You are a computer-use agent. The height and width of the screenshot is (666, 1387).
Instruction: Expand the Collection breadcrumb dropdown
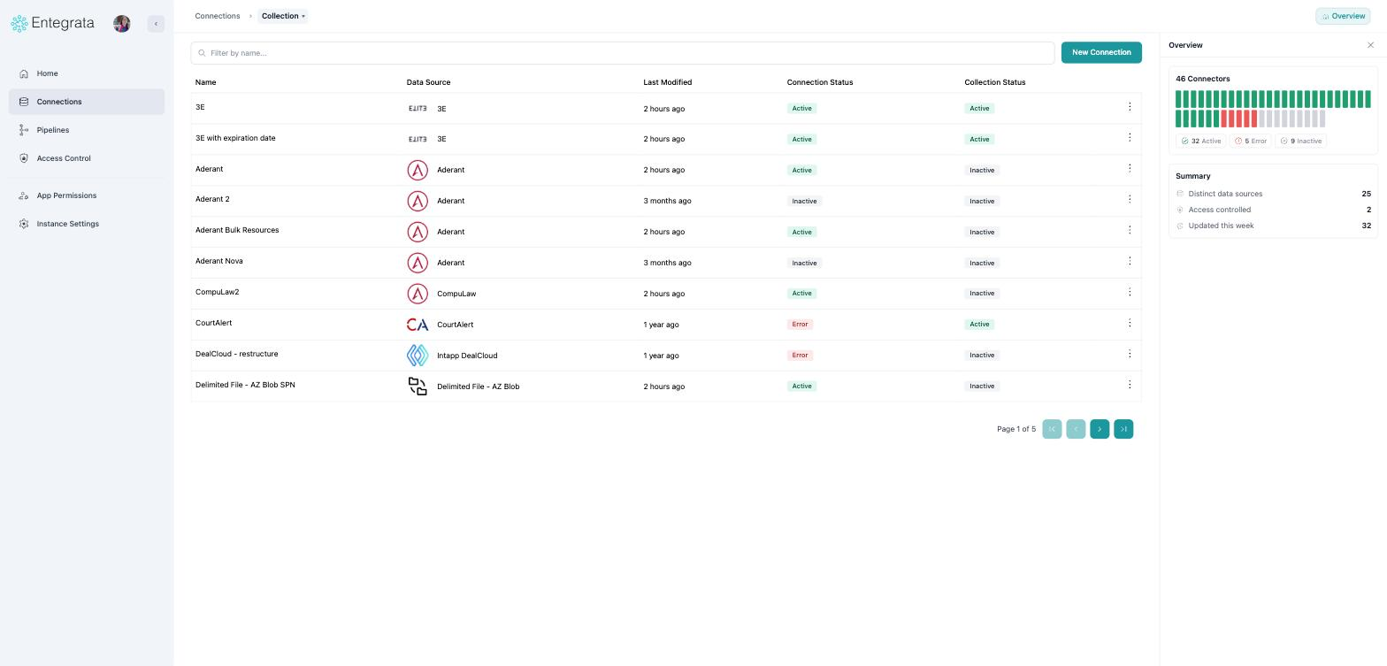283,16
